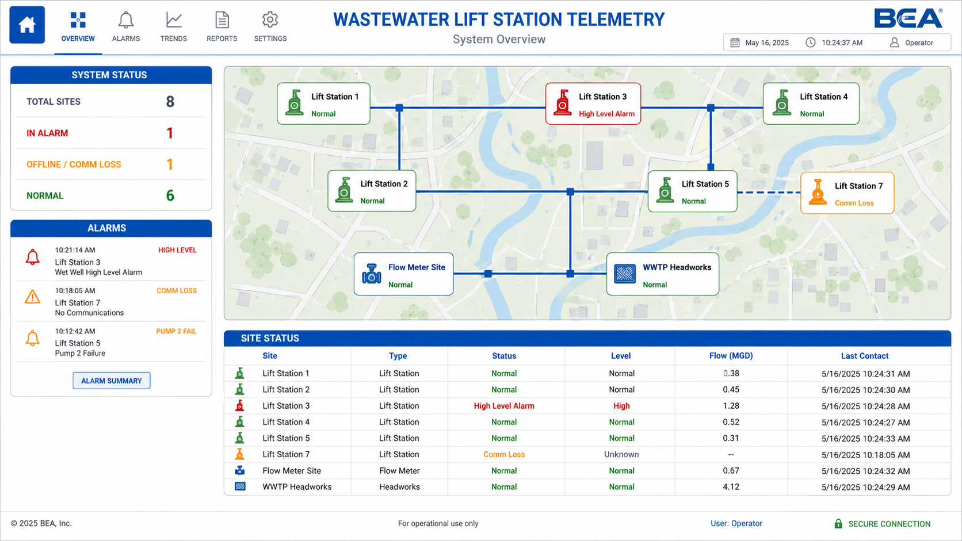Click the Flow Meter Site row icon in table
The height and width of the screenshot is (541, 962).
tap(240, 470)
